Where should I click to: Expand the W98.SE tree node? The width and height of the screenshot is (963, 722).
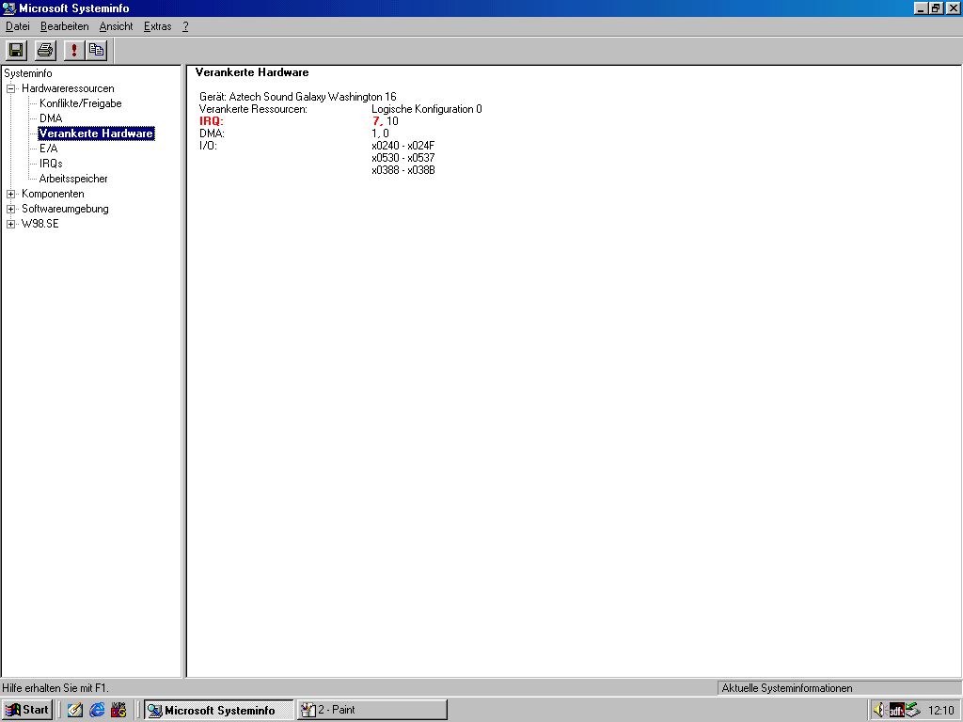pos(10,224)
